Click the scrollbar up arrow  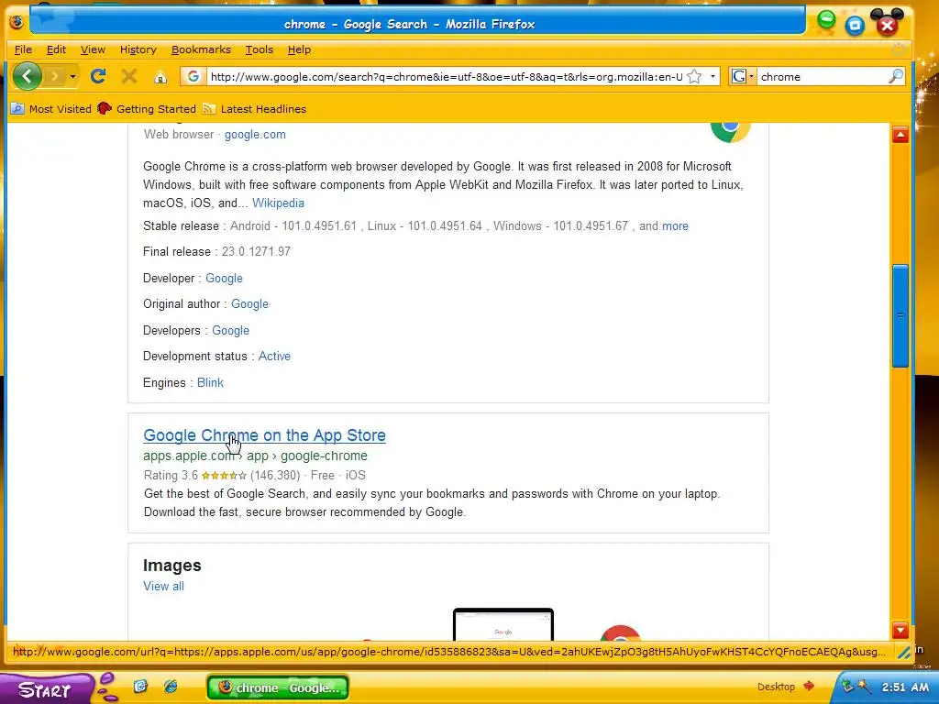tap(900, 135)
